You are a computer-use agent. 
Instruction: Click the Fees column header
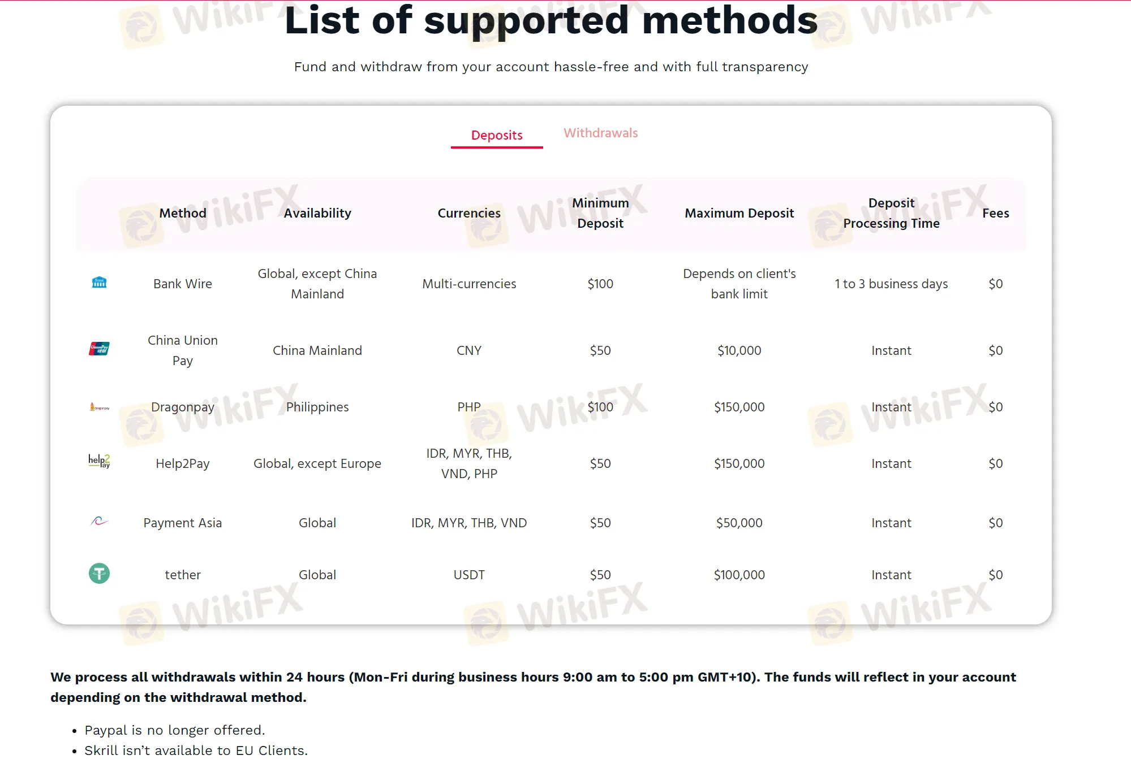995,213
